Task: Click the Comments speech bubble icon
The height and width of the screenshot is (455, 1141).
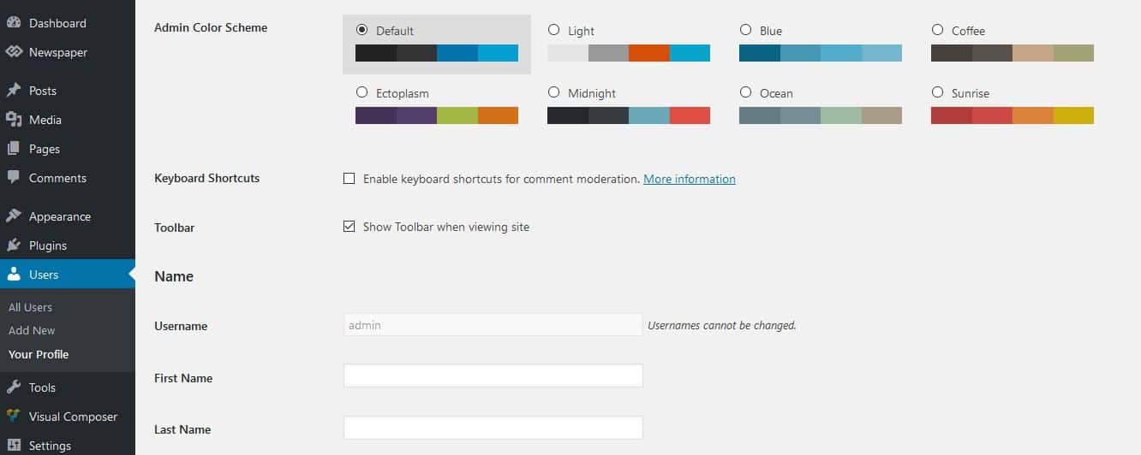Action: pos(14,178)
